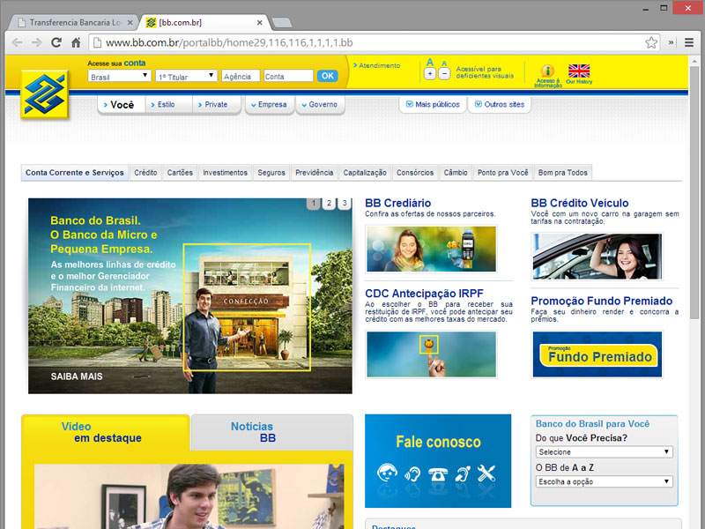Click the browser Back arrow
The image size is (705, 529).
point(18,42)
